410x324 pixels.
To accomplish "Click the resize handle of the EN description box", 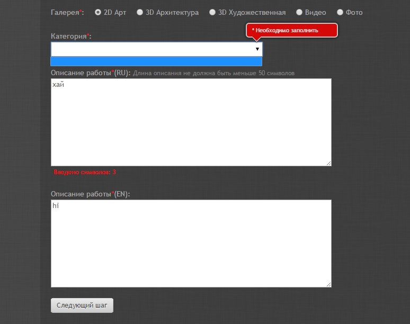I will click(328, 284).
